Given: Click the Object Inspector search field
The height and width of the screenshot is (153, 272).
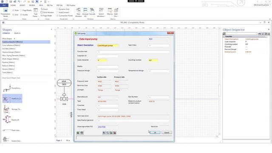Looking at the screenshot, I should [242, 34].
